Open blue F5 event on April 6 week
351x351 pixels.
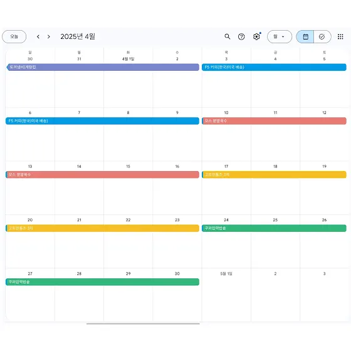tap(102, 121)
